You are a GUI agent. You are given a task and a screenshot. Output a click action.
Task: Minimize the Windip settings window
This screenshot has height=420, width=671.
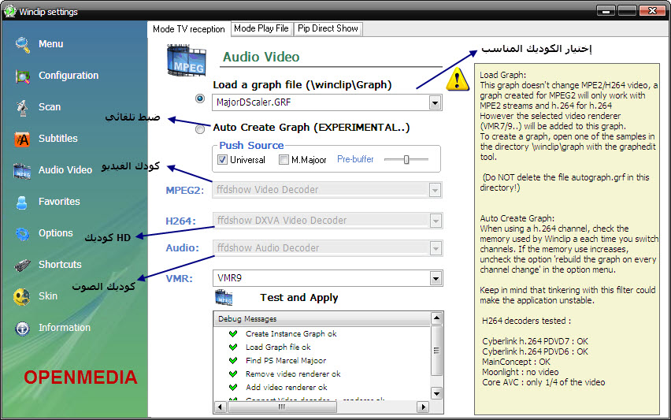pyautogui.click(x=606, y=11)
